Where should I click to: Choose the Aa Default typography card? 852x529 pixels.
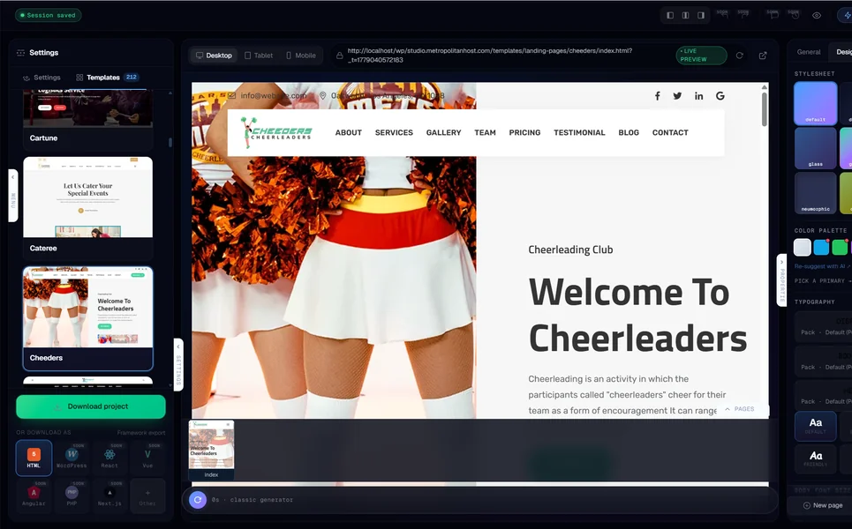point(815,426)
